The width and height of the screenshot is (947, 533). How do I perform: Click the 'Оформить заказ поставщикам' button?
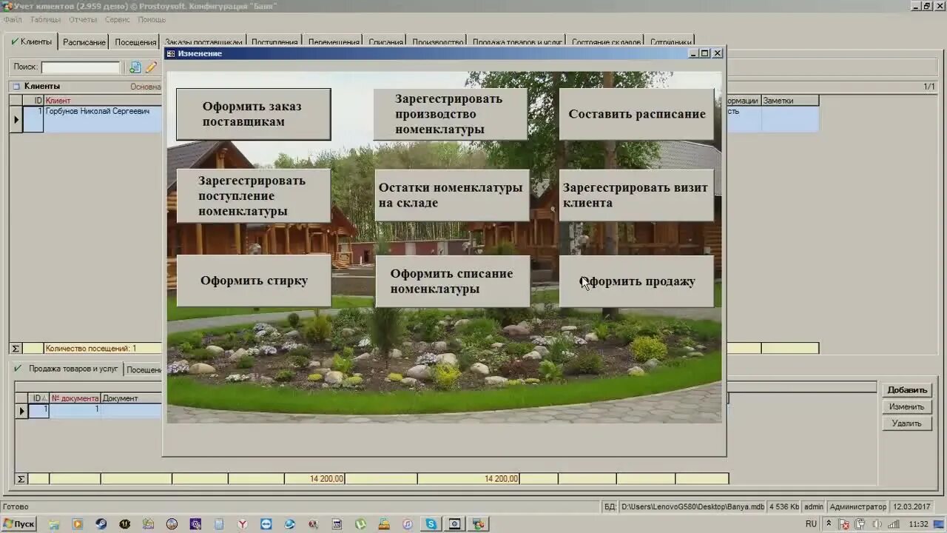253,114
